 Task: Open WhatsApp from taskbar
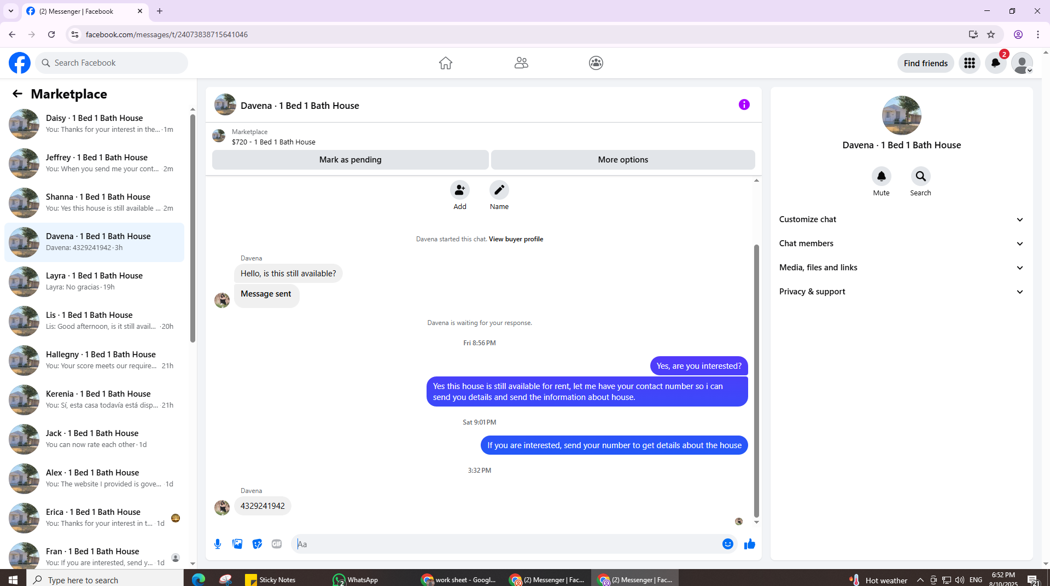355,580
